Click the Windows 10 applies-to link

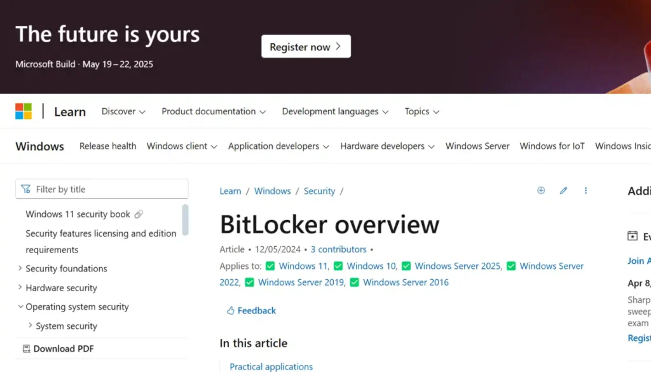coord(371,266)
